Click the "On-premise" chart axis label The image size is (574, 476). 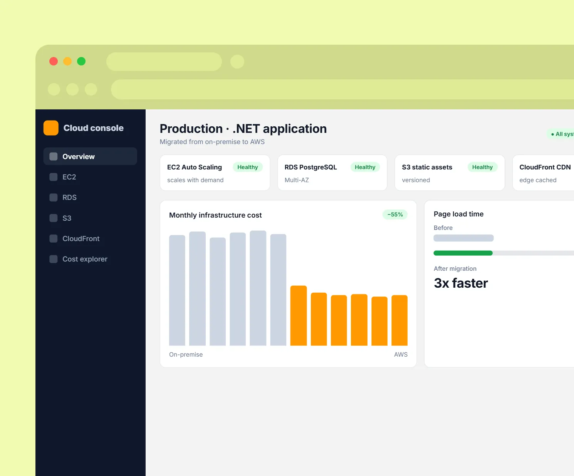click(x=186, y=354)
